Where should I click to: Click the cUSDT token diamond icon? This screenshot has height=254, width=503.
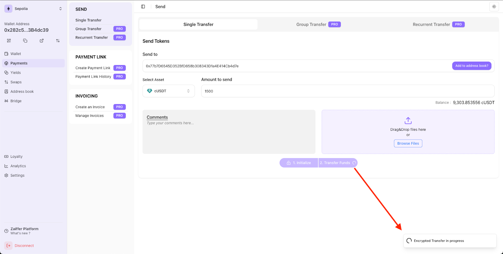click(x=150, y=91)
